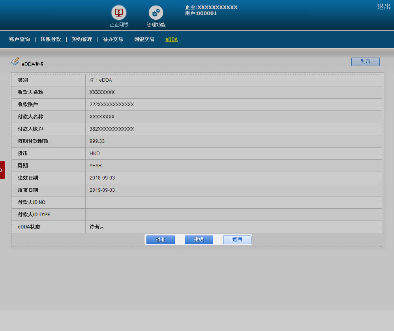Expand the red side panel arrow

(2, 170)
